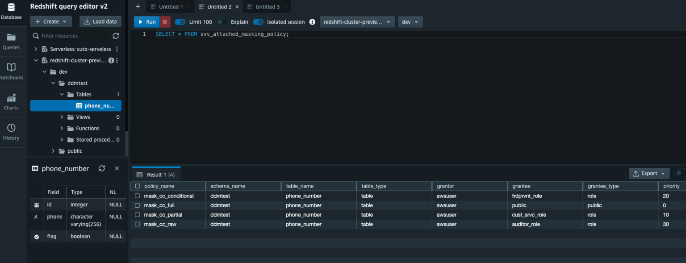This screenshot has height=263, width=686.
Task: Open the dev database selector dropdown
Action: pos(410,21)
